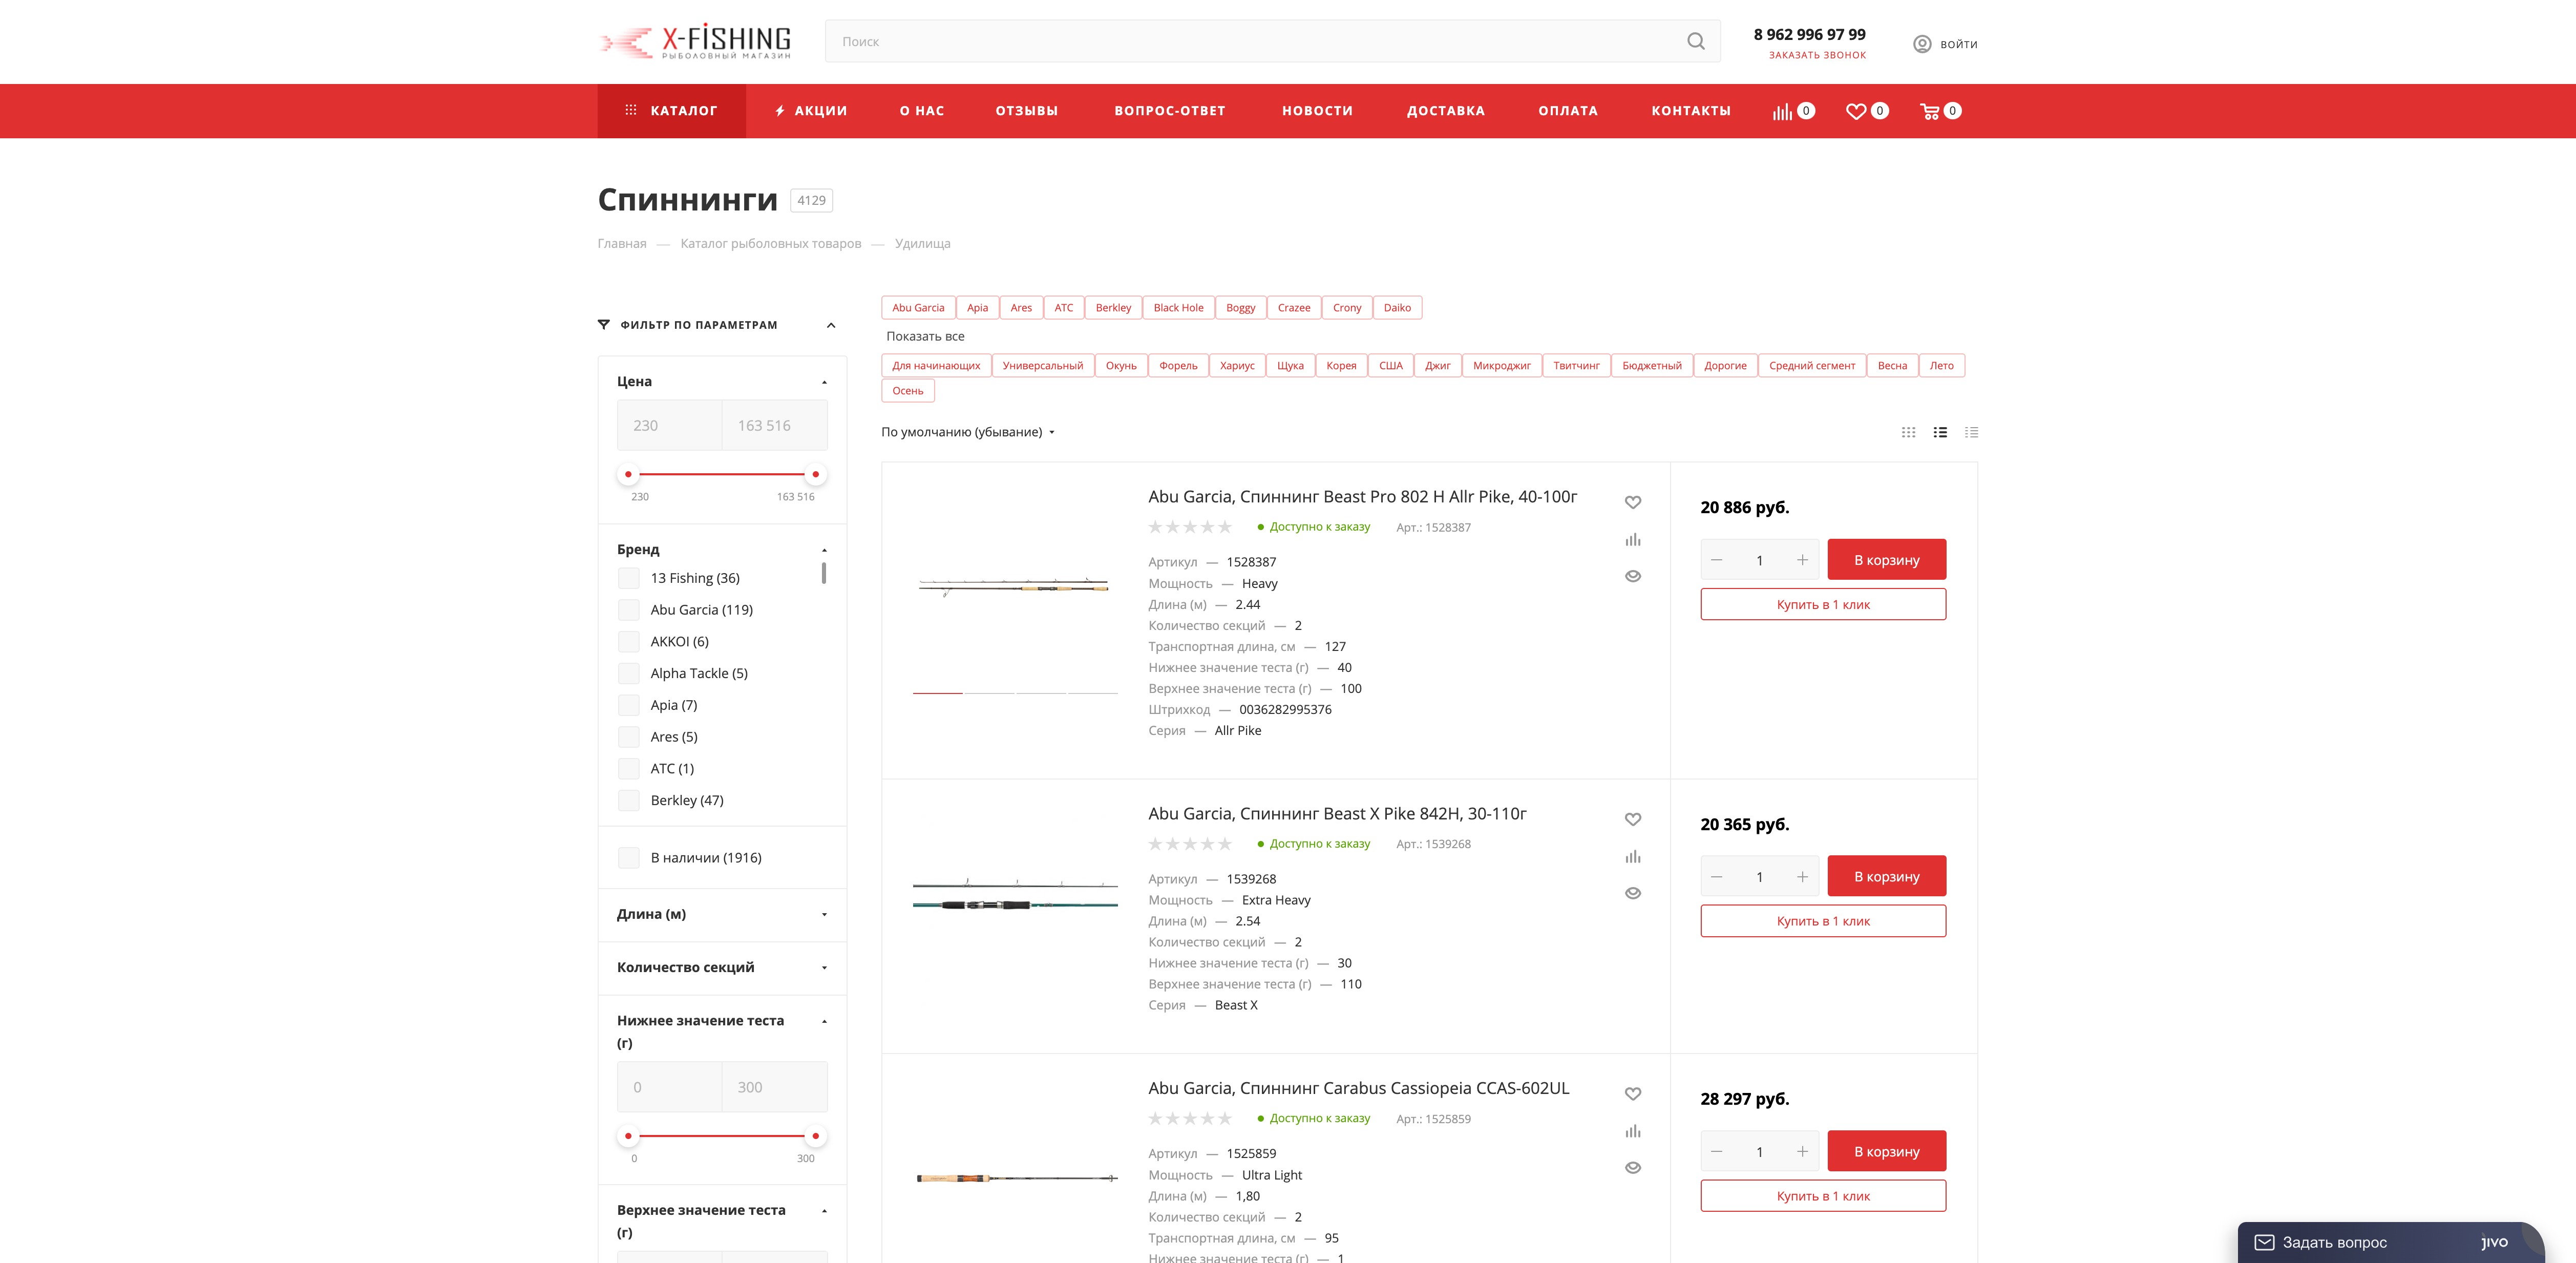The height and width of the screenshot is (1263, 2576).
Task: Add Beast X Pike 842H to favorites
Action: (x=1632, y=819)
